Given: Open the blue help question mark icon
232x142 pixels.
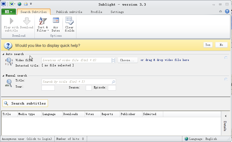Looking at the screenshot, I should pyautogui.click(x=227, y=11).
